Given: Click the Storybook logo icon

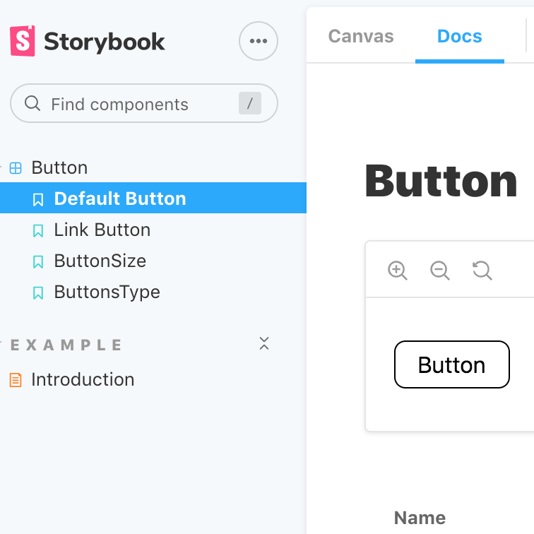Looking at the screenshot, I should tap(23, 41).
